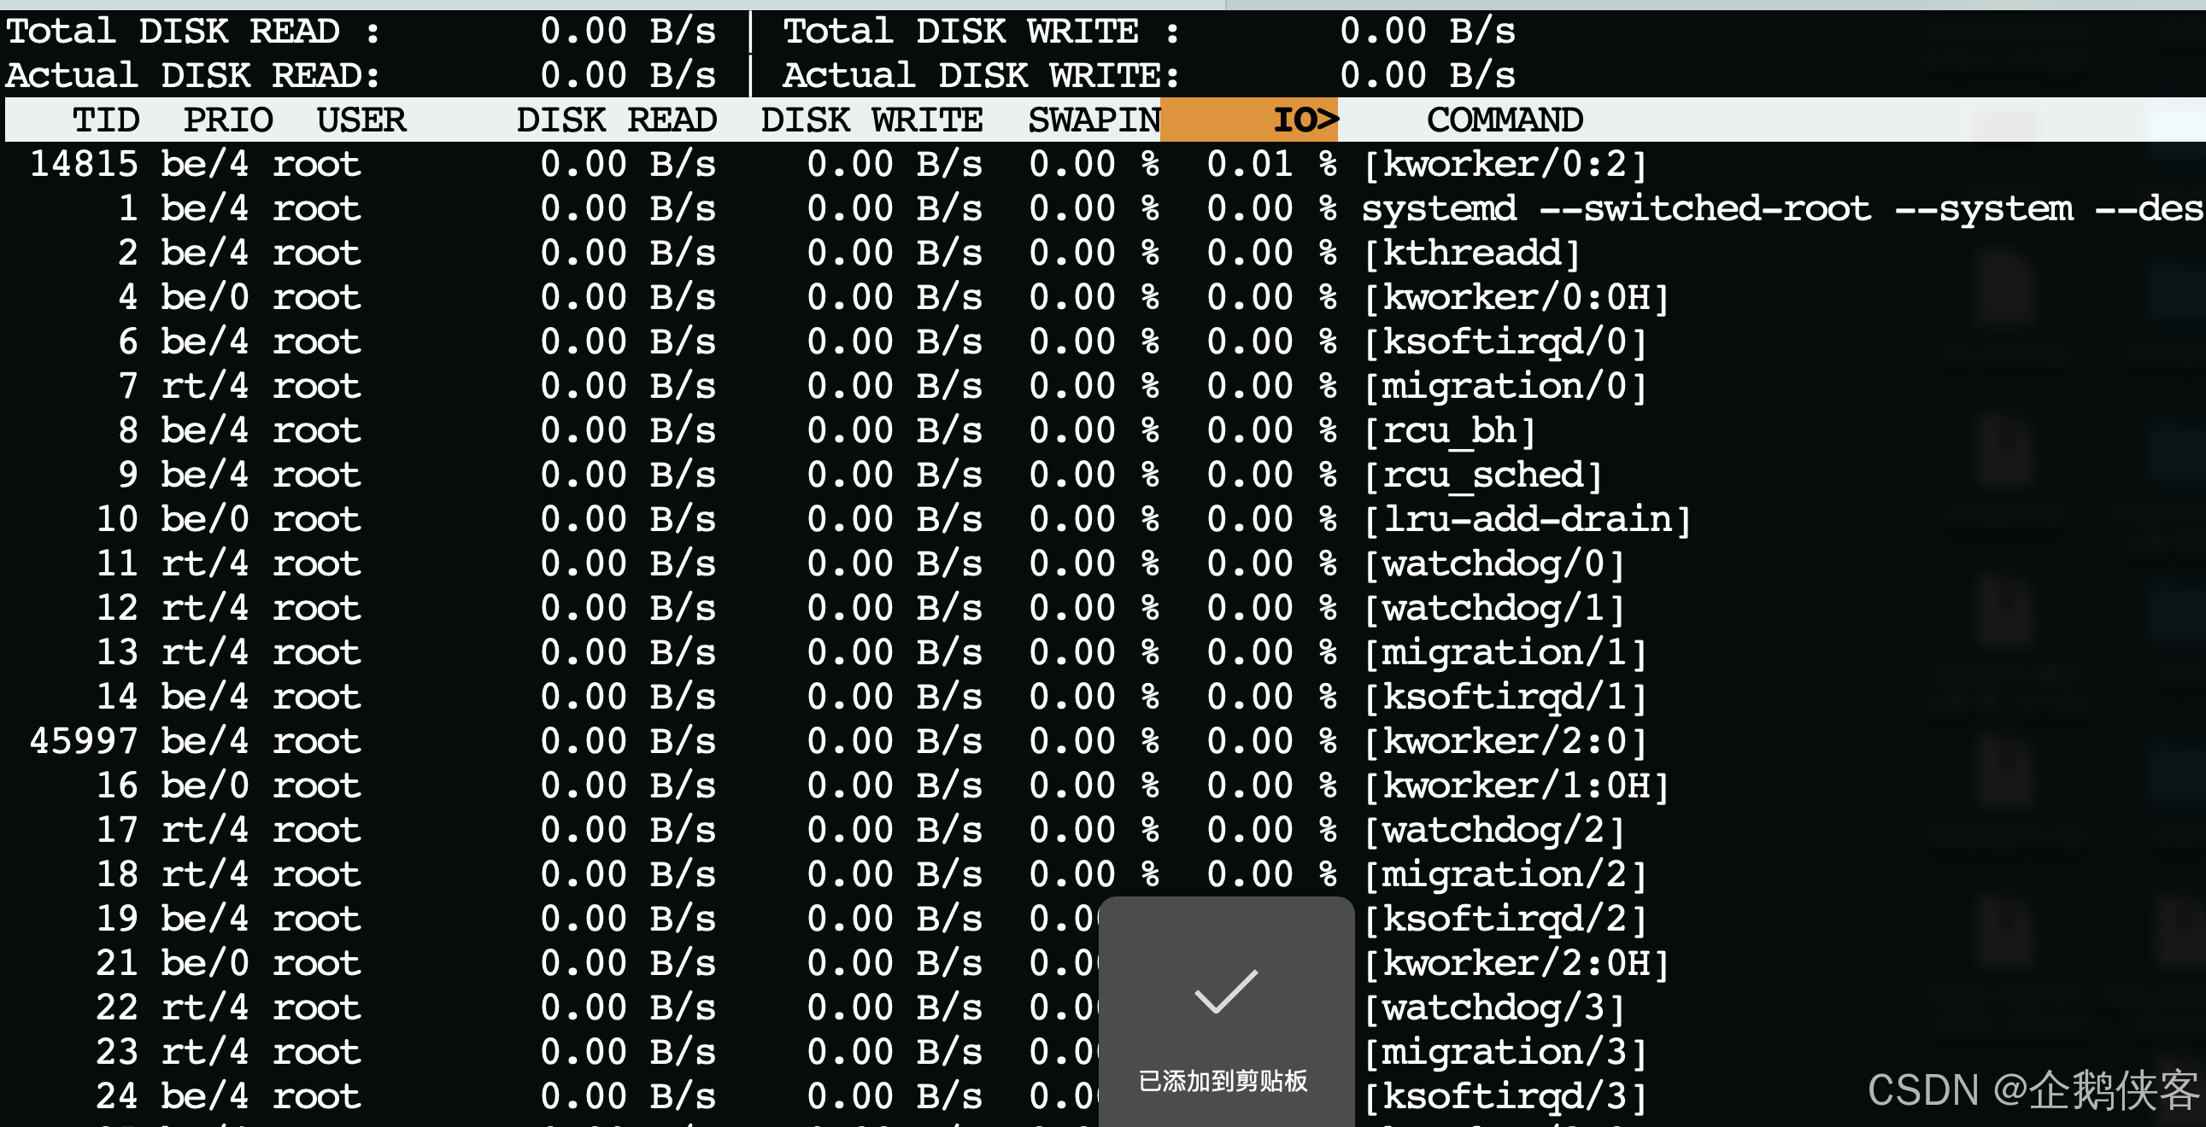Click the Actual DISK READ label
Screen dimensions: 2206x1127
(193, 75)
